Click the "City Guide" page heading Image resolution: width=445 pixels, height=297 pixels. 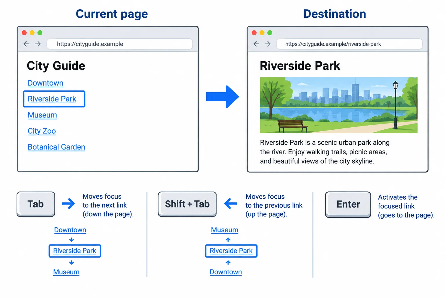(x=56, y=66)
